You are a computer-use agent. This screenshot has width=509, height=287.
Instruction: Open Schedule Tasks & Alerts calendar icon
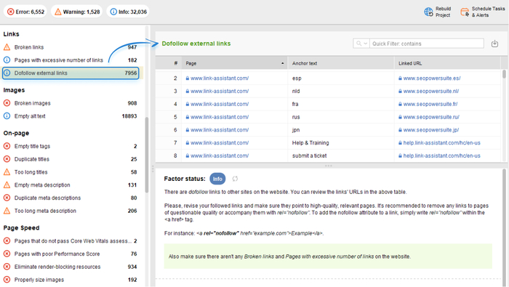[x=465, y=12]
